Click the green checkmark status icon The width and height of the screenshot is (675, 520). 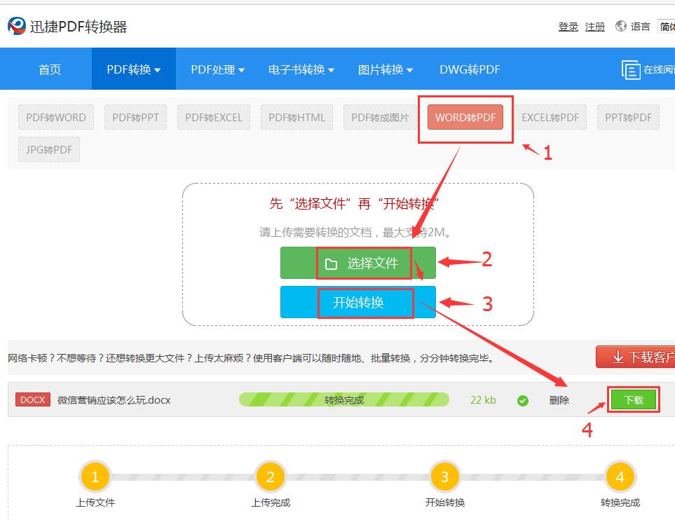tap(522, 399)
